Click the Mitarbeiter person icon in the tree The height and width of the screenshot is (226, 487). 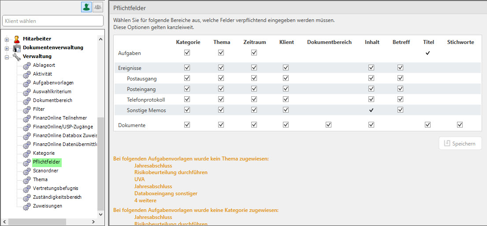coord(17,39)
